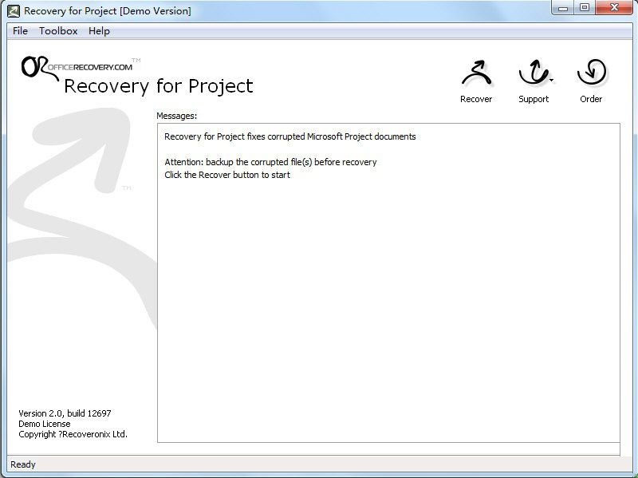Select the 'Attention: backup the corrupted file(s)' line
Viewport: 638px width, 478px height.
pos(270,162)
